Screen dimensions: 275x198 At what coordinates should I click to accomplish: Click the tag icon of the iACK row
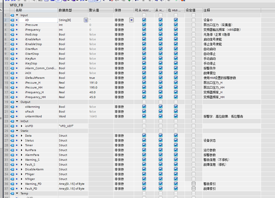click(x=12, y=73)
